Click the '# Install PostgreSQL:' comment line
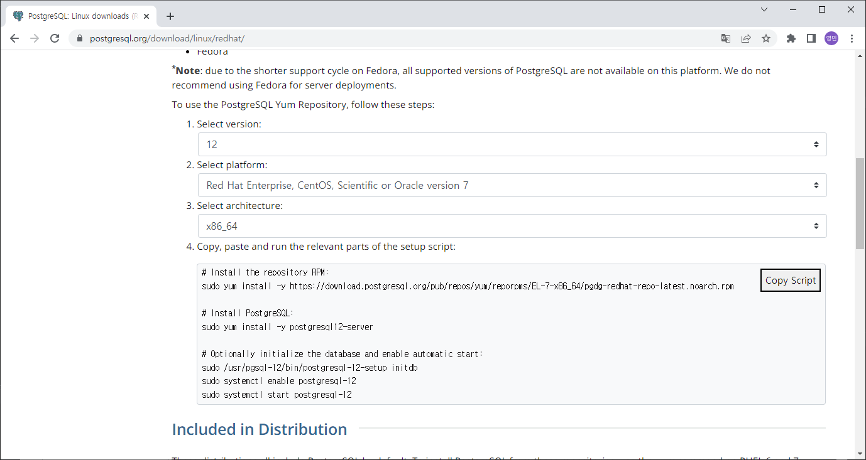 tap(248, 313)
